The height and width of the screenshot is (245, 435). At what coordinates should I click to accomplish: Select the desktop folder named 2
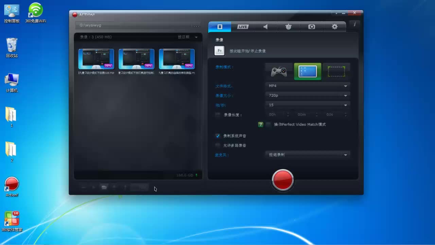pos(11,152)
